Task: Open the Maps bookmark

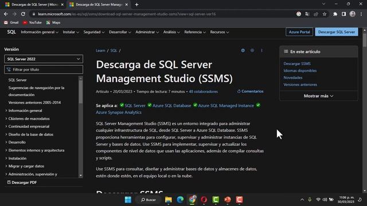Action: pos(53,22)
